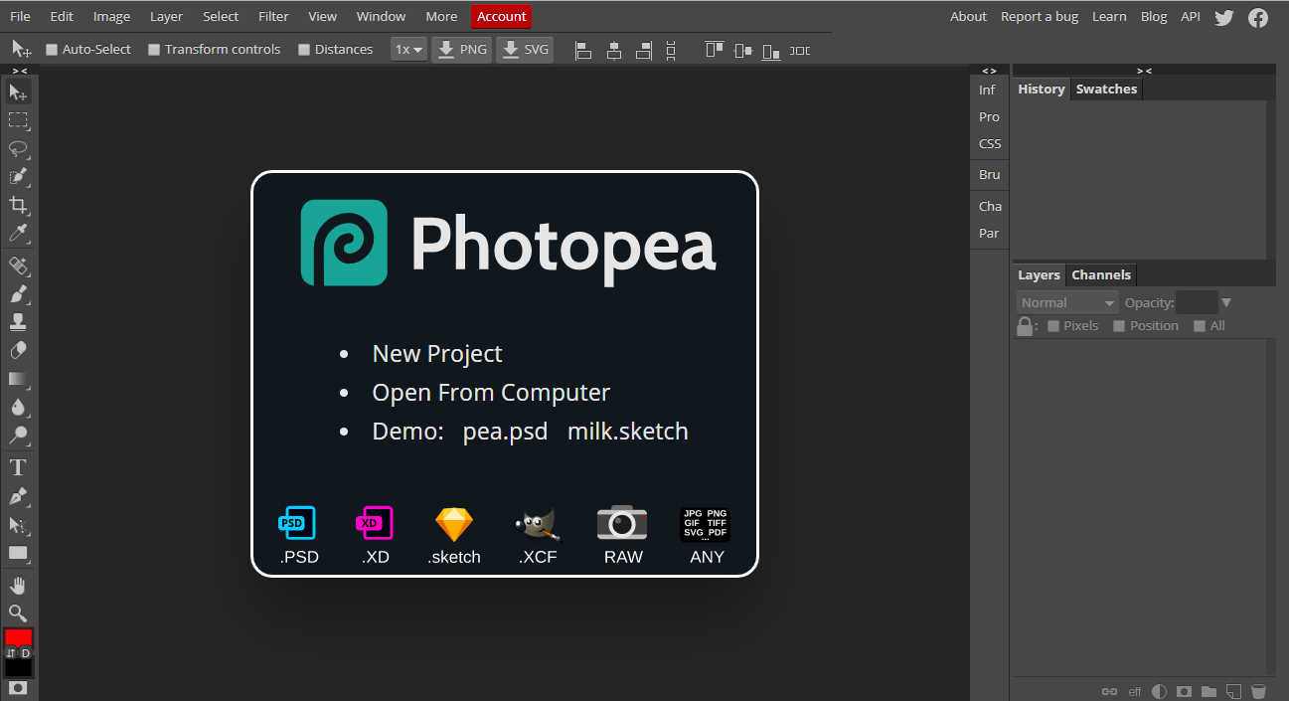
Task: Open the 1x export scale dropdown
Action: pos(408,49)
